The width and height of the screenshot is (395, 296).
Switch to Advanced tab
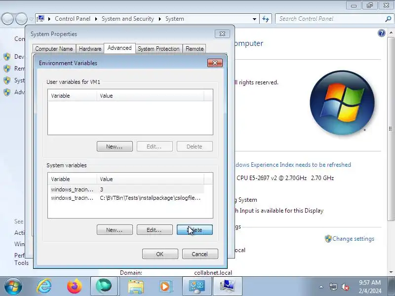pos(119,48)
